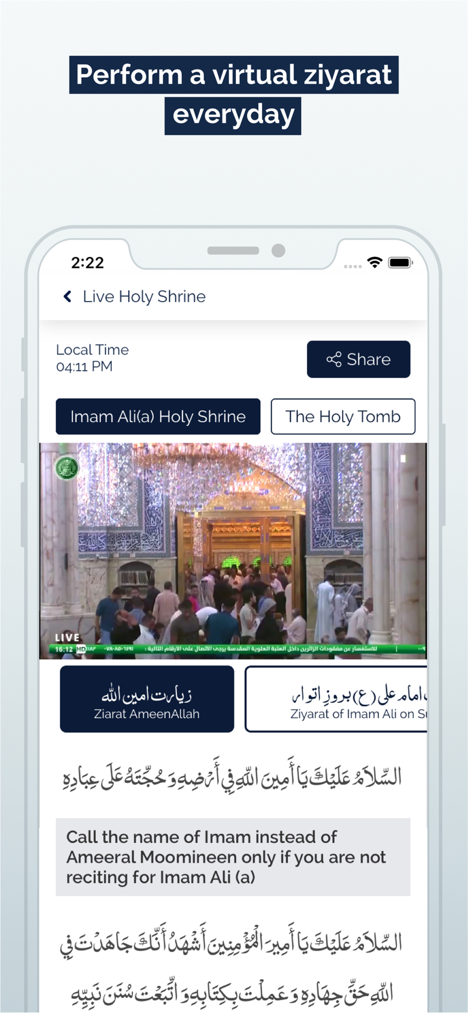Image resolution: width=468 pixels, height=1013 pixels.
Task: Open the live shrine video stream
Action: [x=233, y=551]
